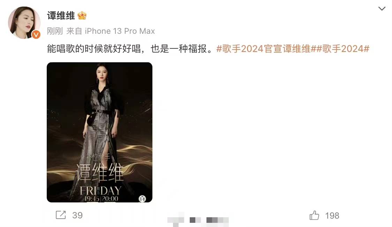Click 谭维维's profile avatar photo
This screenshot has height=227, width=392.
[x=24, y=22]
